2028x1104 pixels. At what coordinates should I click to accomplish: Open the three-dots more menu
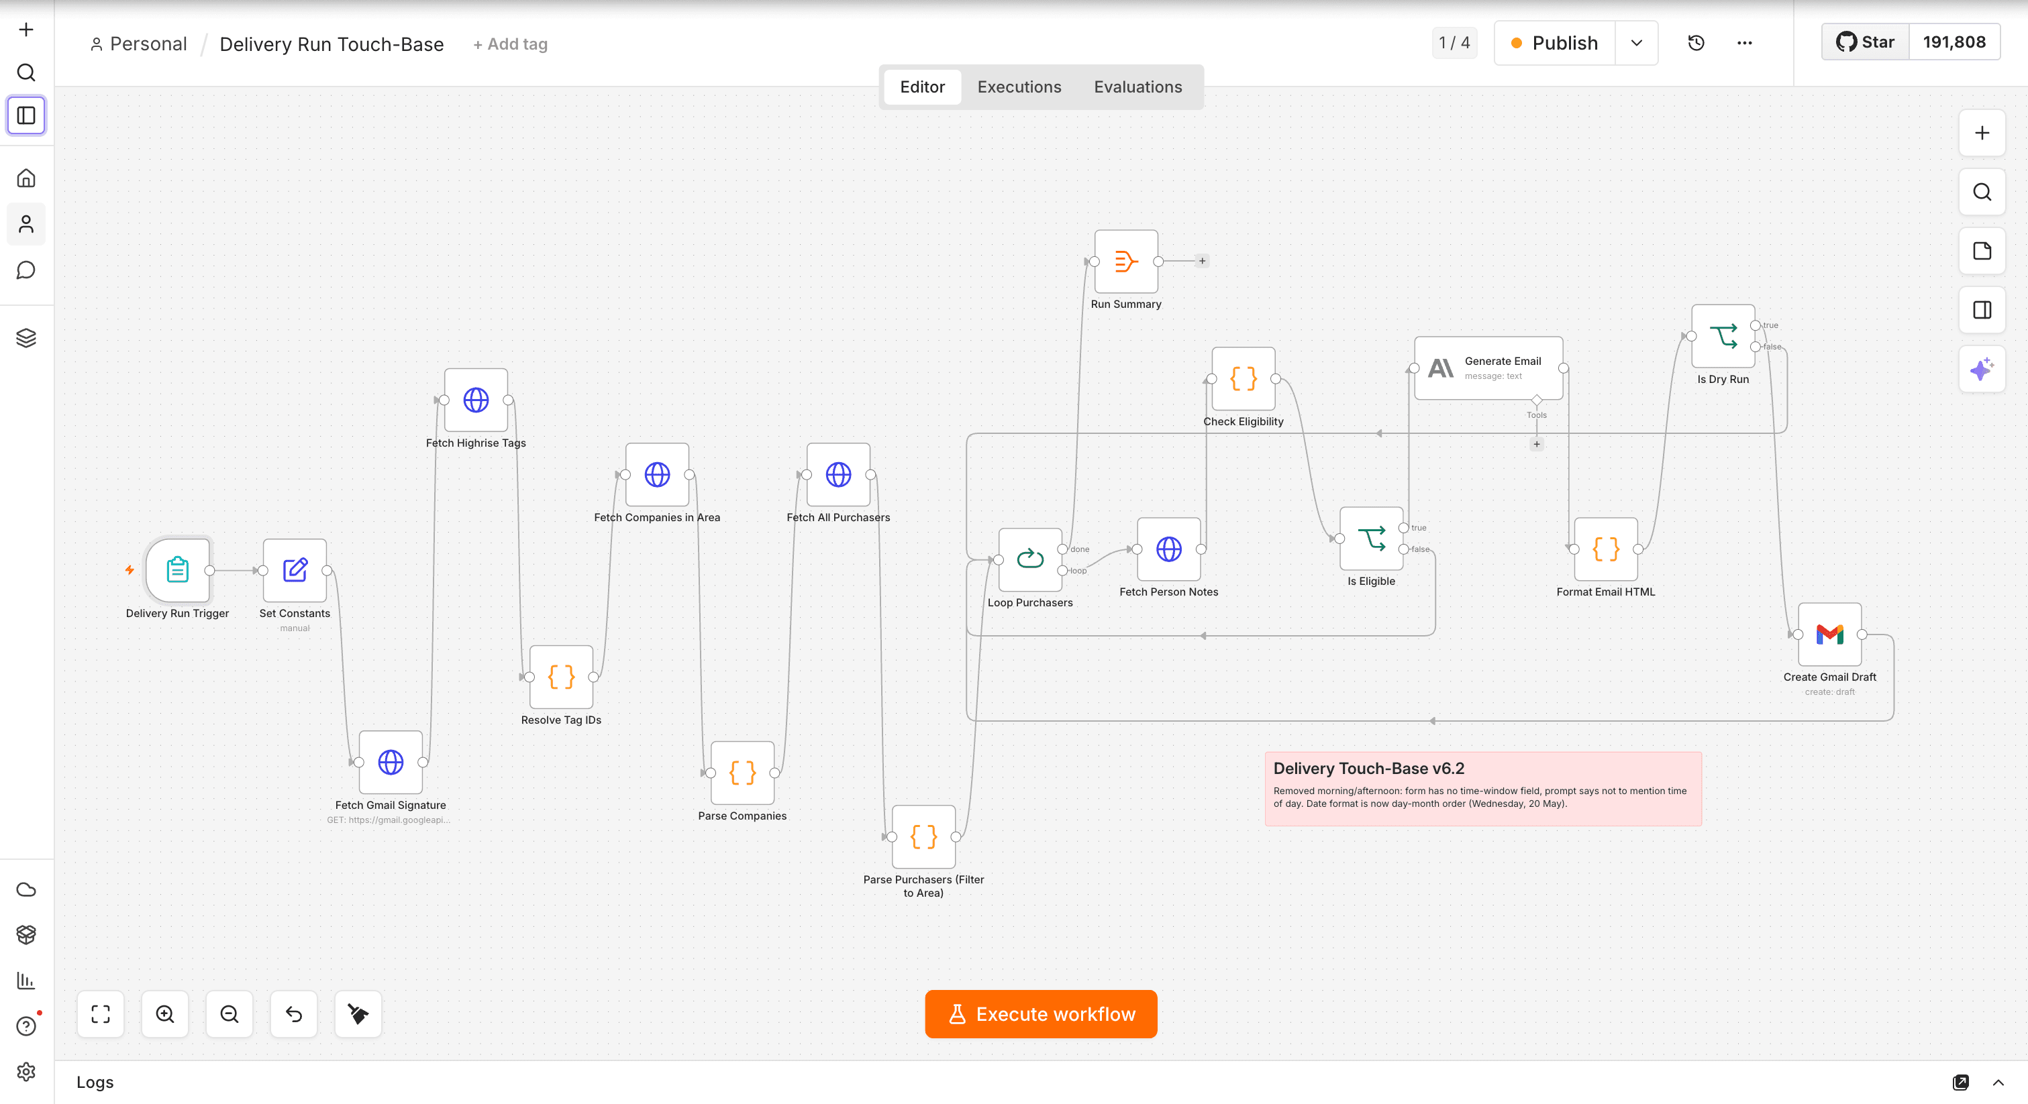(x=1745, y=42)
